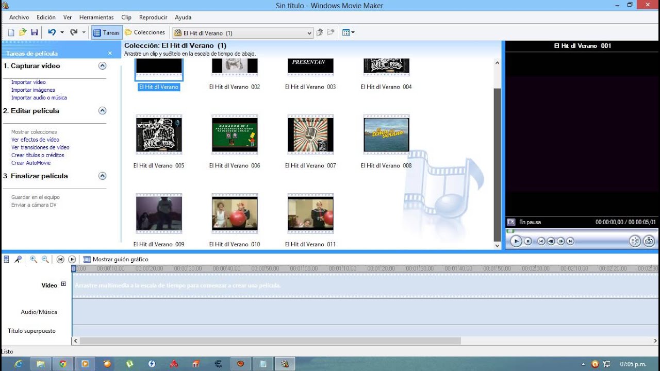
Task: Open the Ver menu
Action: pyautogui.click(x=68, y=18)
